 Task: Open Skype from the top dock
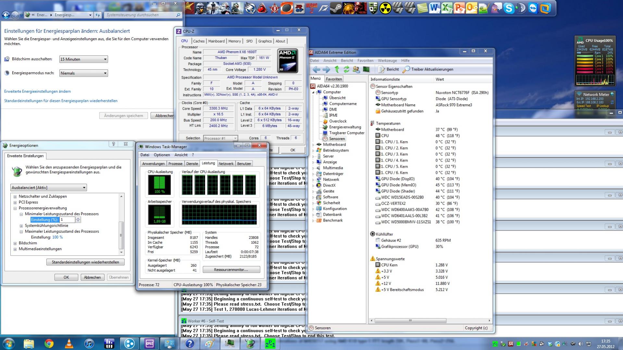[508, 8]
